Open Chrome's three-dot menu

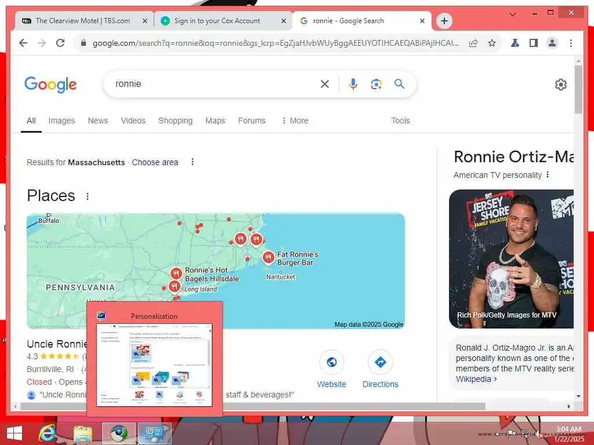[x=571, y=43]
